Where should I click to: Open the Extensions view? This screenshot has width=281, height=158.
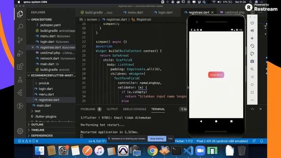coord(20,66)
